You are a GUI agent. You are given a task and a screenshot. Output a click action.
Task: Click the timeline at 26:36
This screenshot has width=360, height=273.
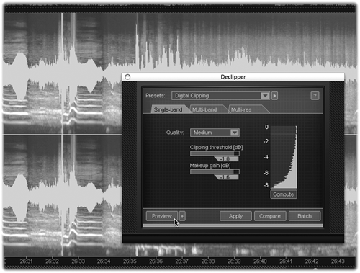(156, 261)
